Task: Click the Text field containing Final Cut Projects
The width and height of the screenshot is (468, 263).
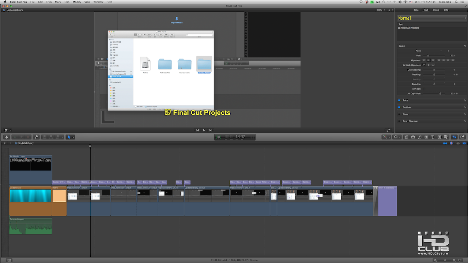Action: point(431,34)
